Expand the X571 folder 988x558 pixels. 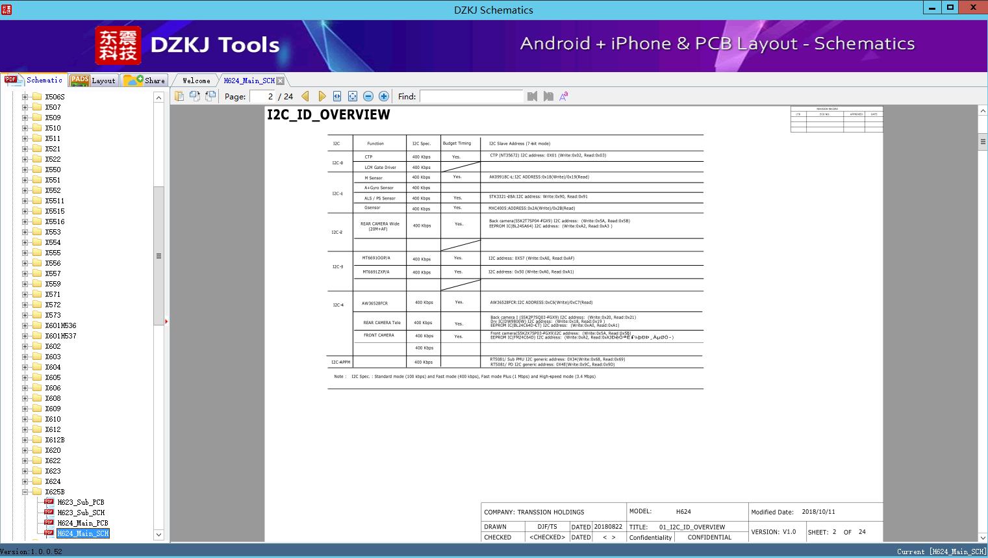click(x=25, y=294)
